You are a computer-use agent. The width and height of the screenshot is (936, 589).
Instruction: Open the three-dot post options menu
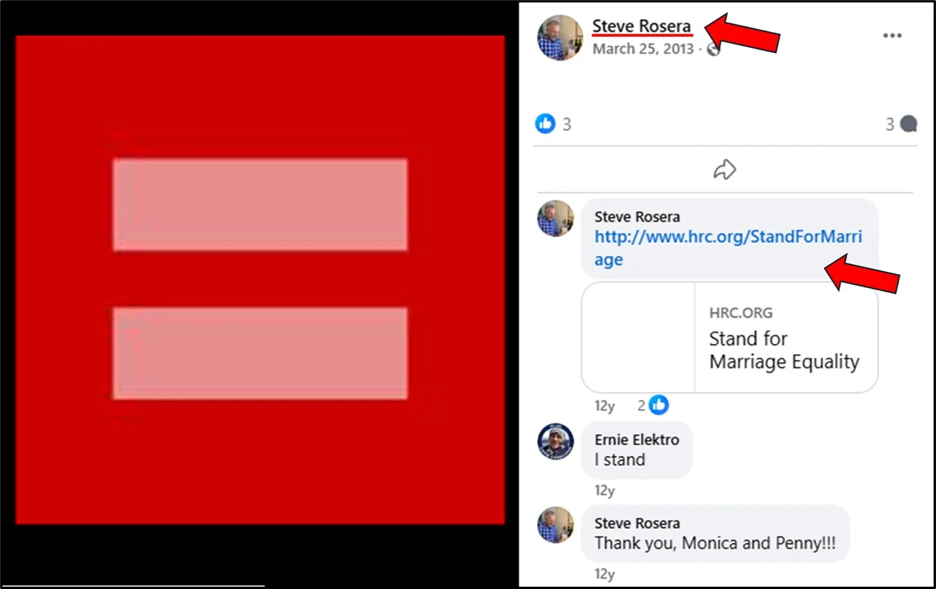(x=892, y=36)
